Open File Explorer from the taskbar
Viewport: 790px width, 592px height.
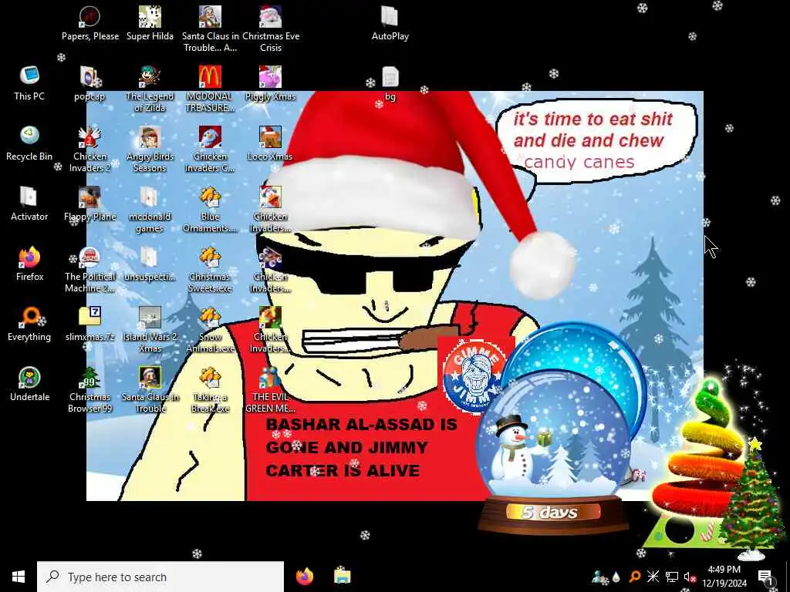(342, 577)
